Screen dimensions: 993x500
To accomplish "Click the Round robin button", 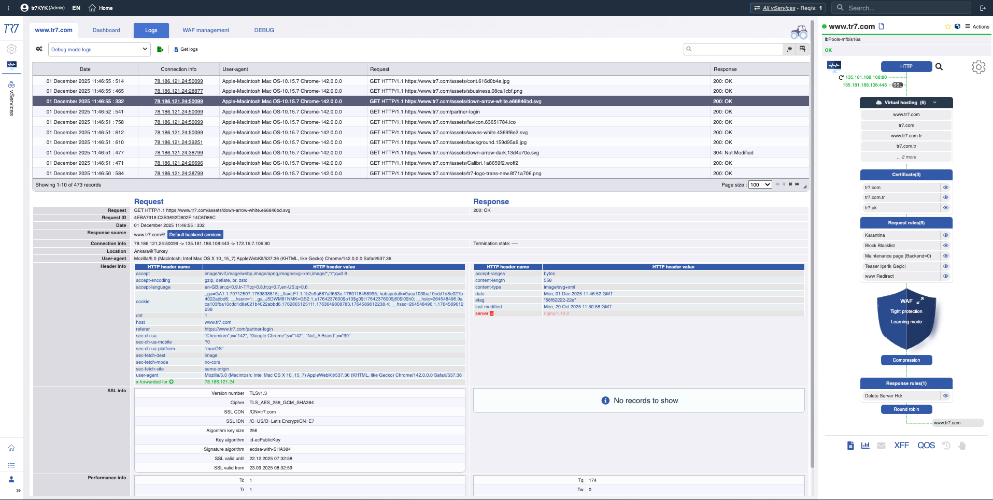I will coord(906,409).
